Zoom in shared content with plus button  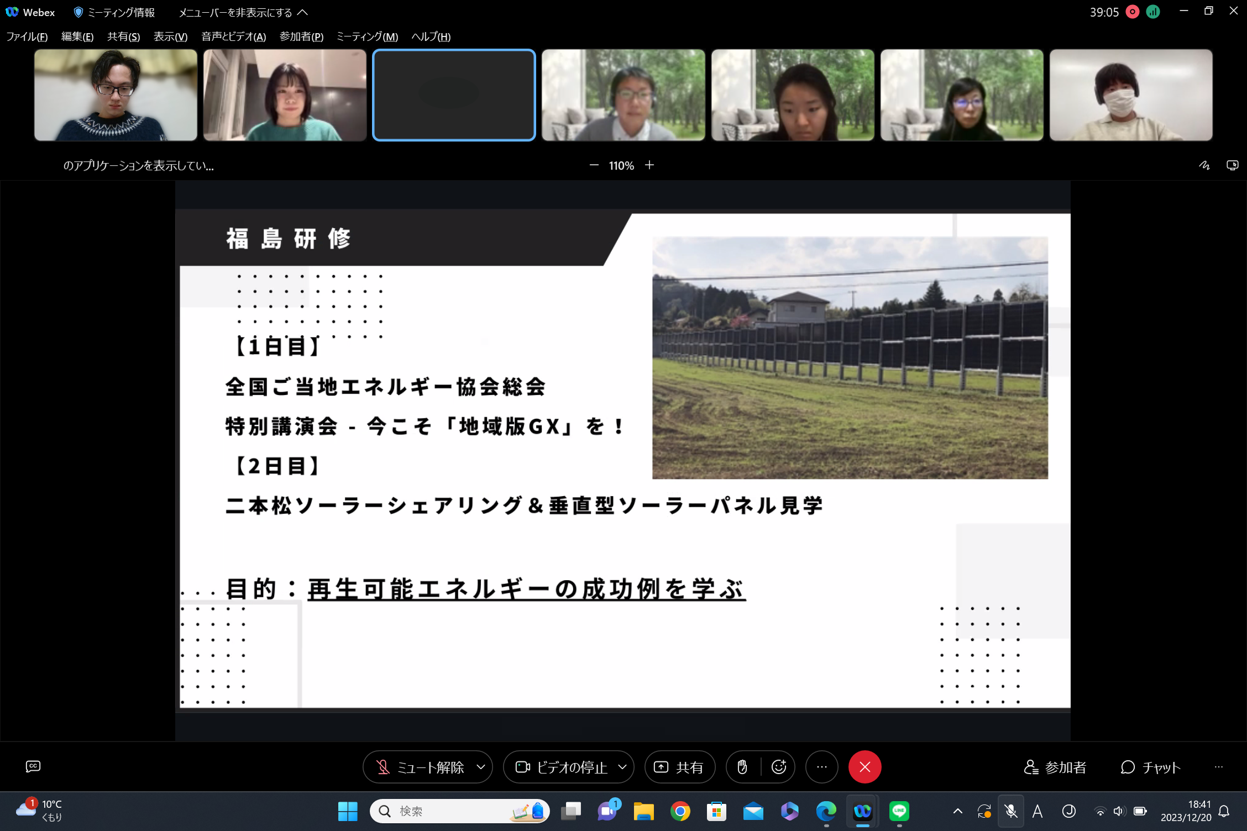coord(649,165)
